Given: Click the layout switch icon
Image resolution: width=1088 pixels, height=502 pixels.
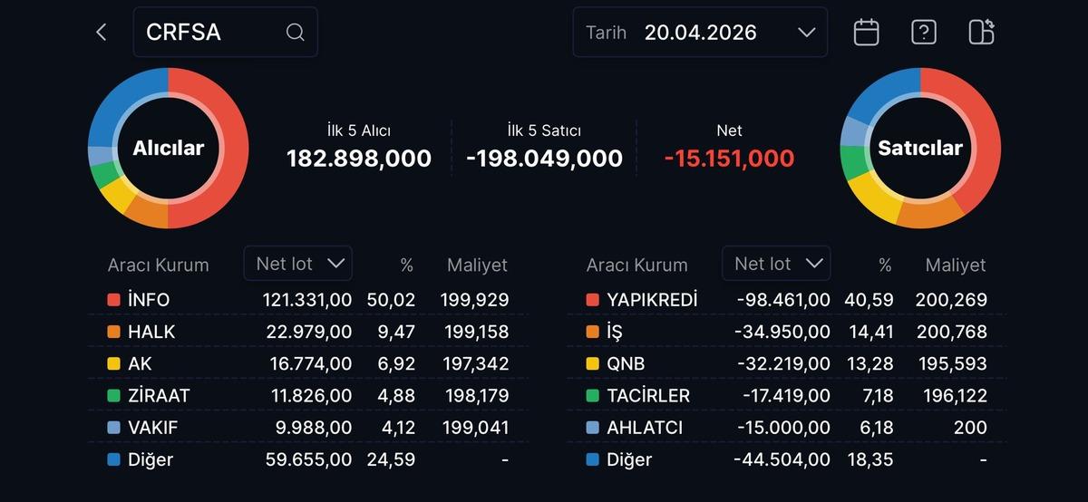Looking at the screenshot, I should tap(981, 33).
